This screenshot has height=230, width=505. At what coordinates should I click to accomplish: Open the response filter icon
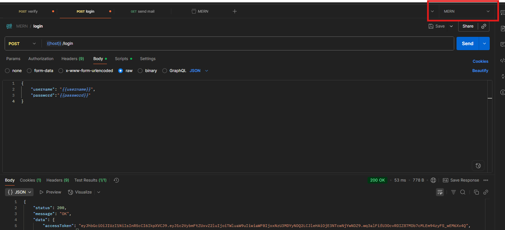[453, 192]
